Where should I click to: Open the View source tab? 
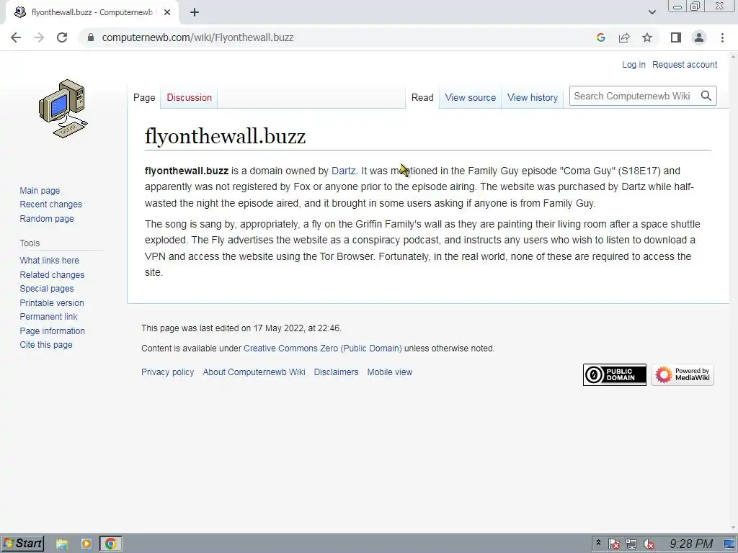point(470,97)
